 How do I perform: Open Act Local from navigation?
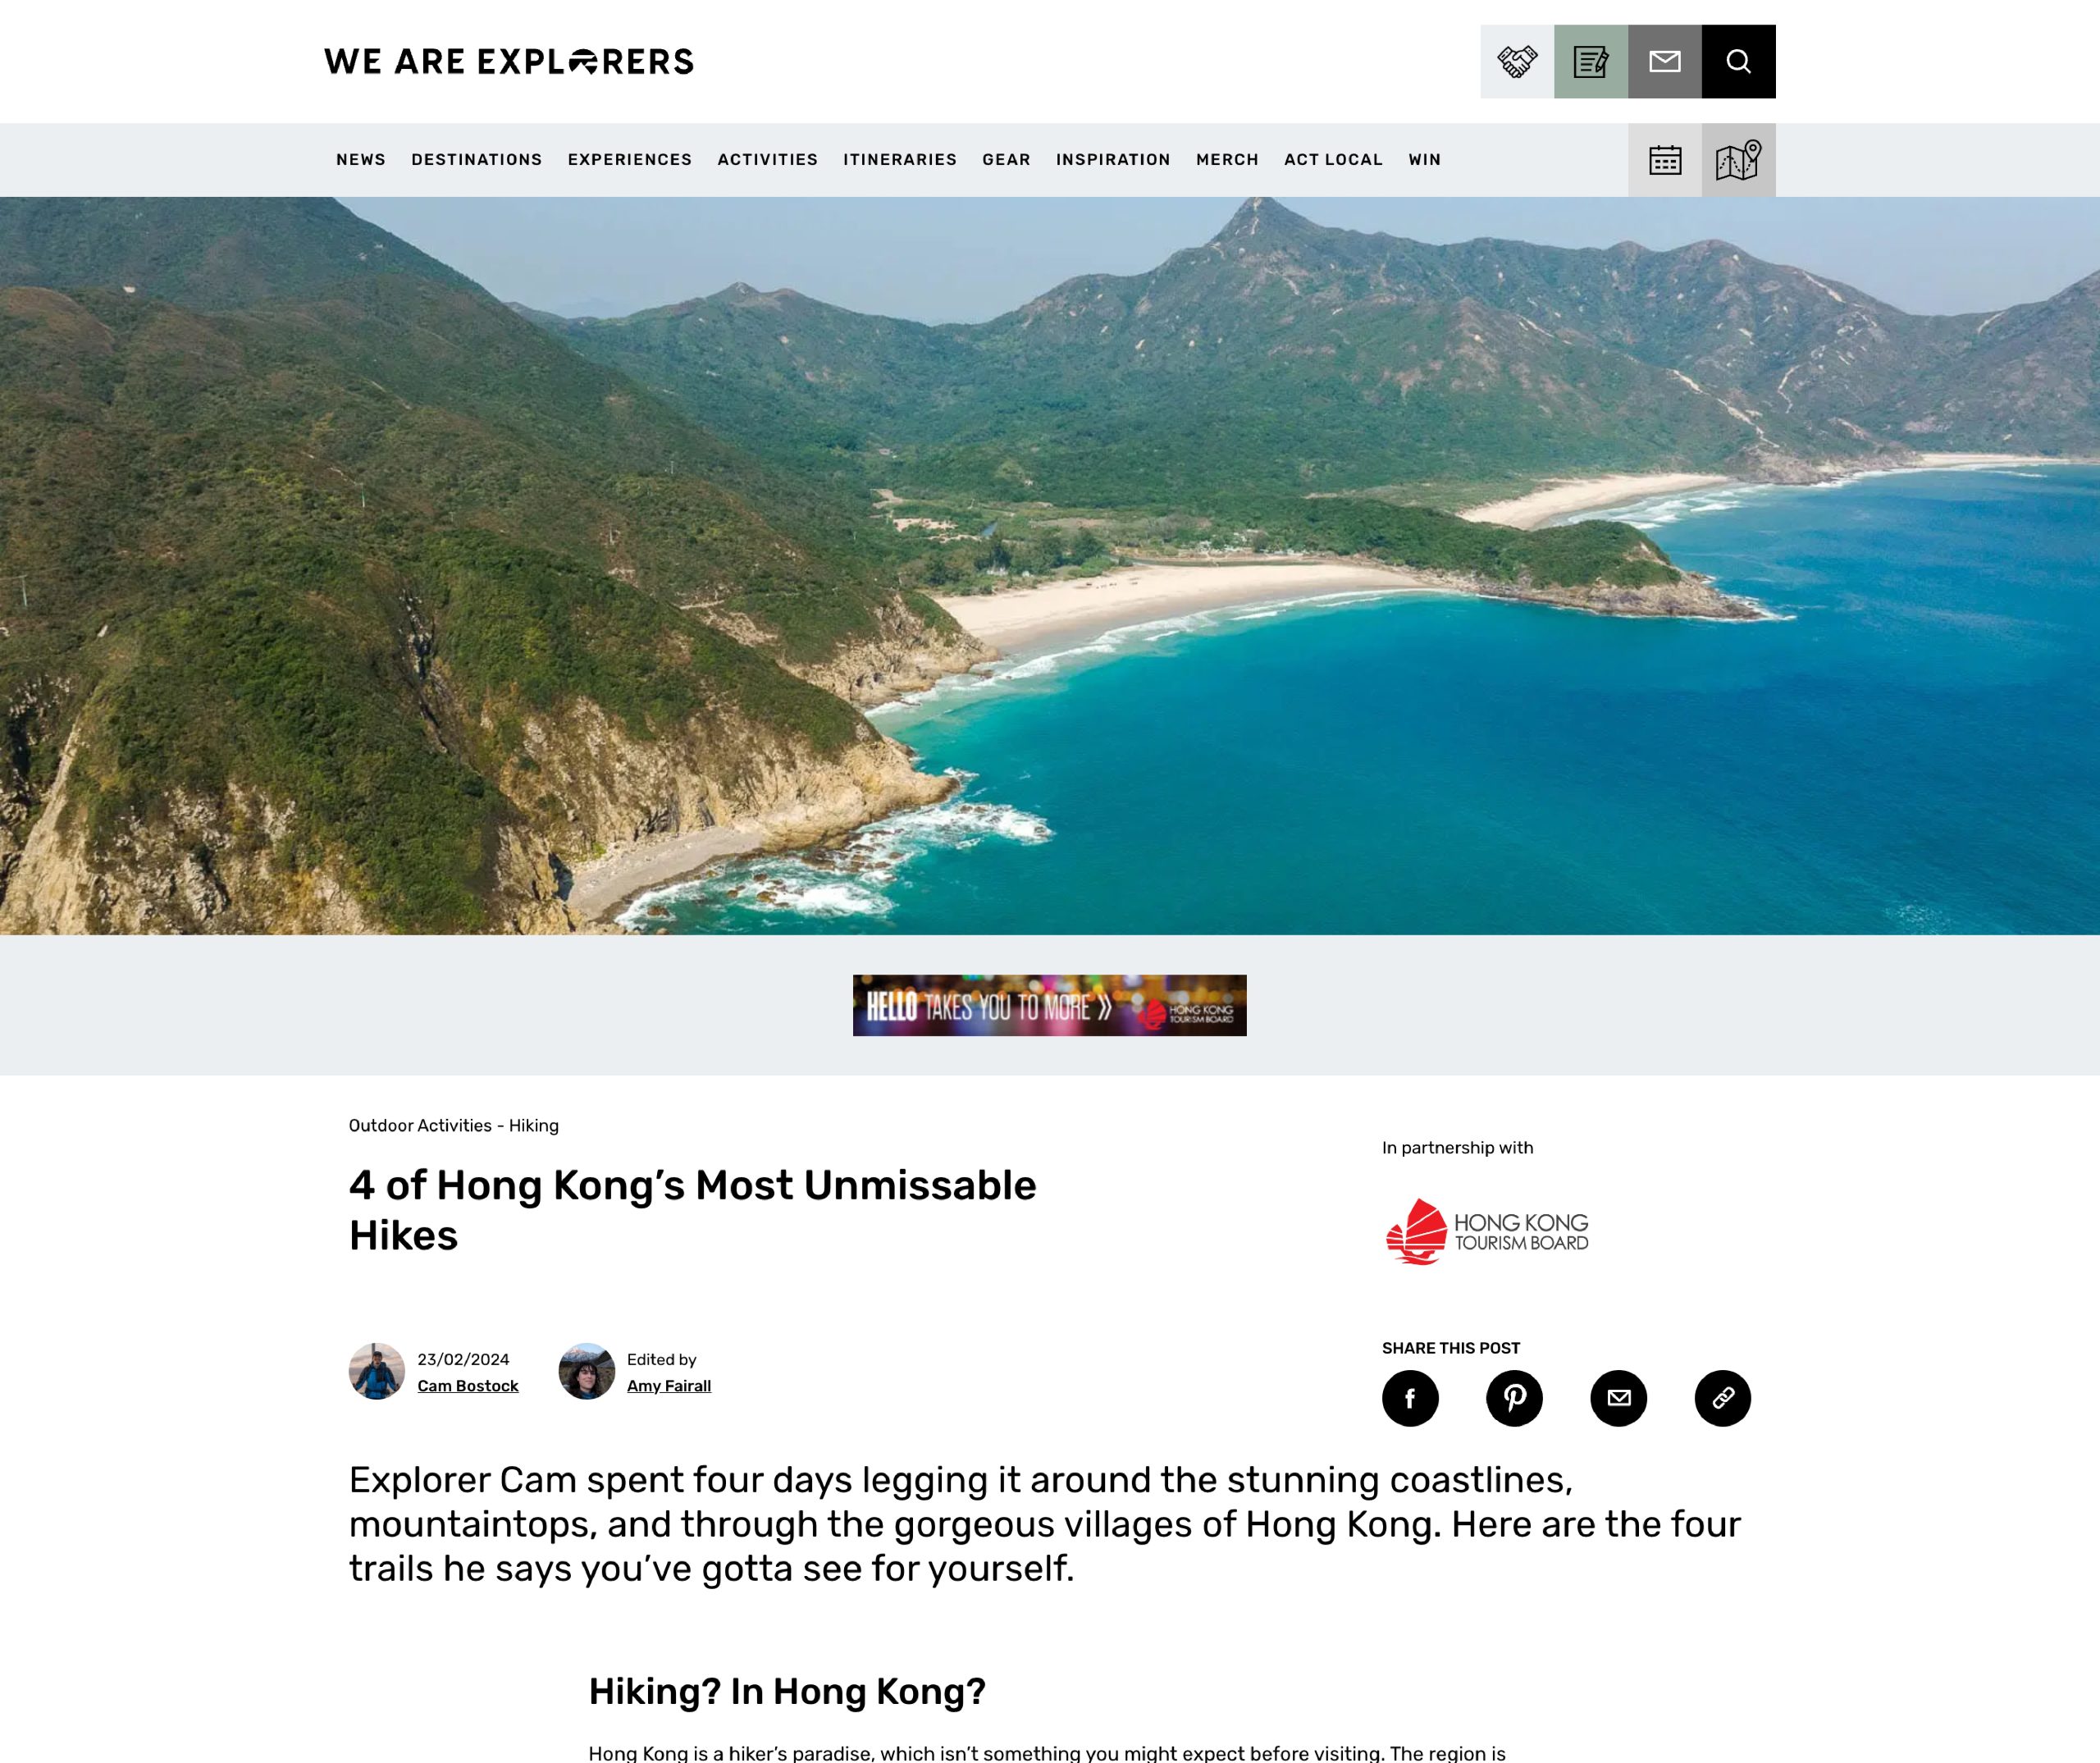1333,160
